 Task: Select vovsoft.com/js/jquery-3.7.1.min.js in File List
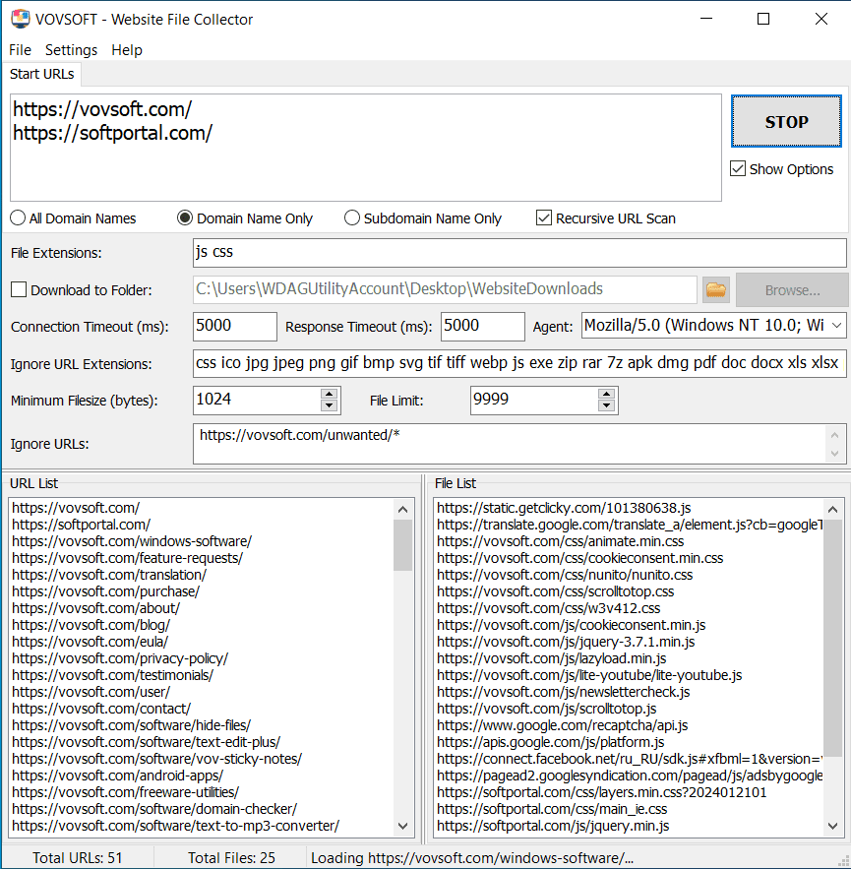(566, 642)
